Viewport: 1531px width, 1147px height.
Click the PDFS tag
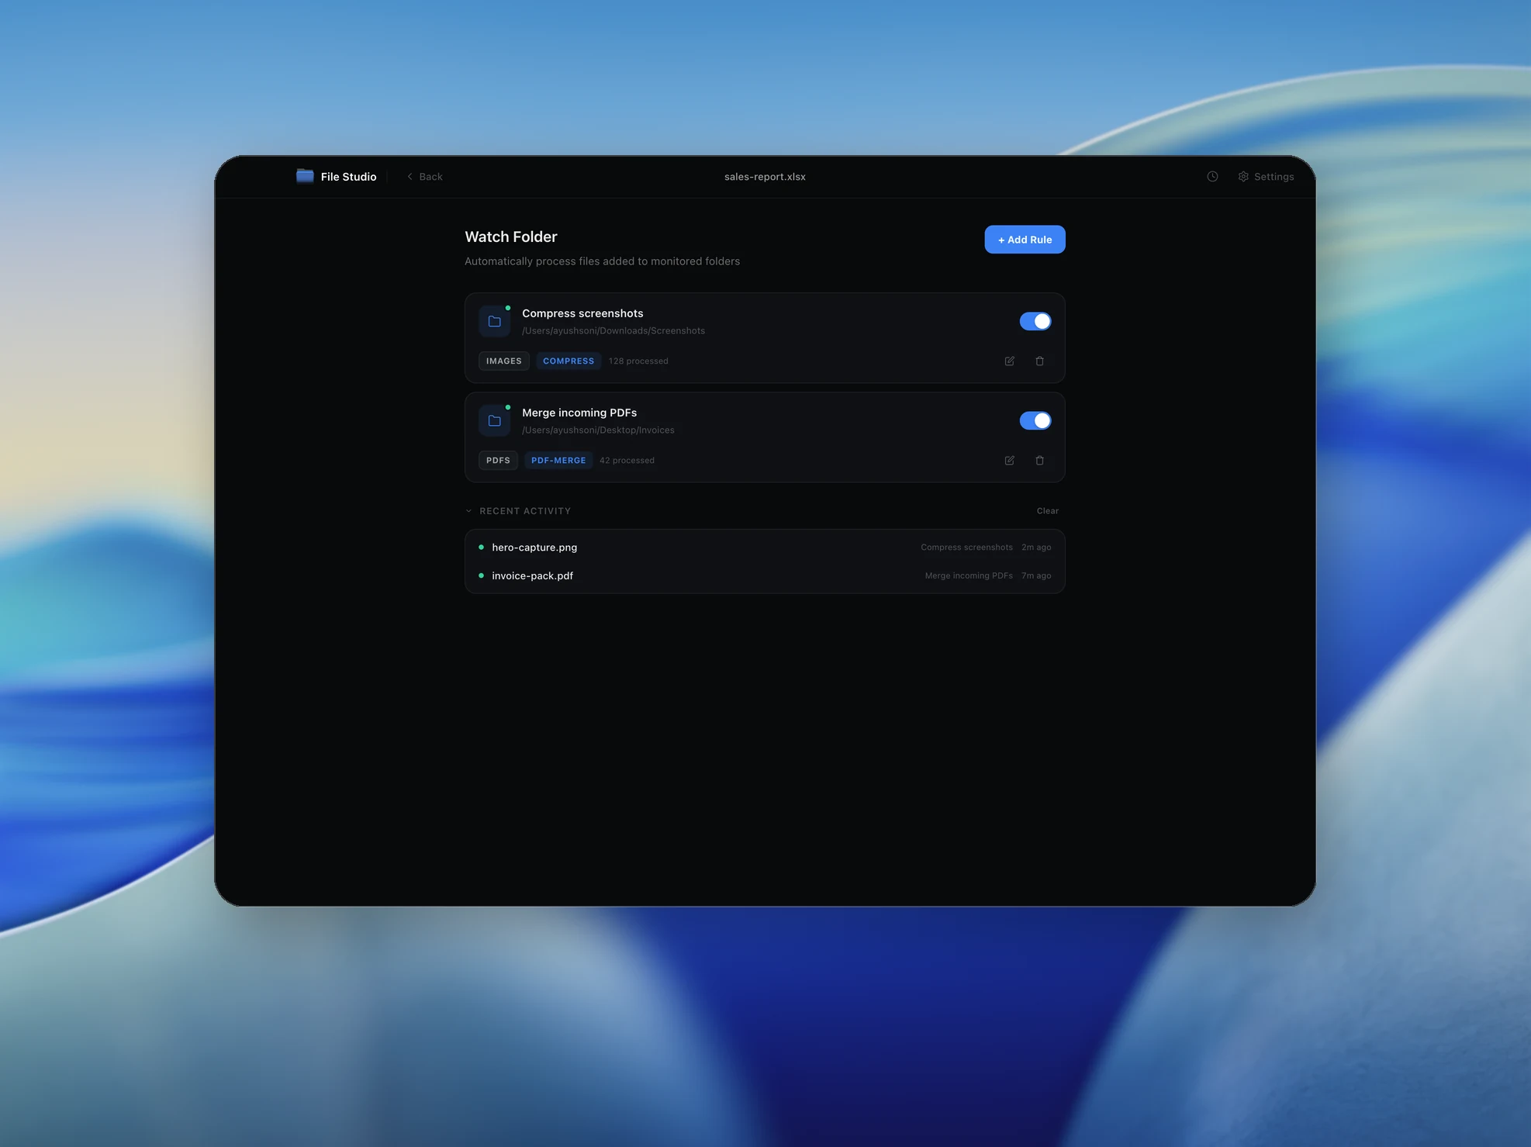[498, 461]
